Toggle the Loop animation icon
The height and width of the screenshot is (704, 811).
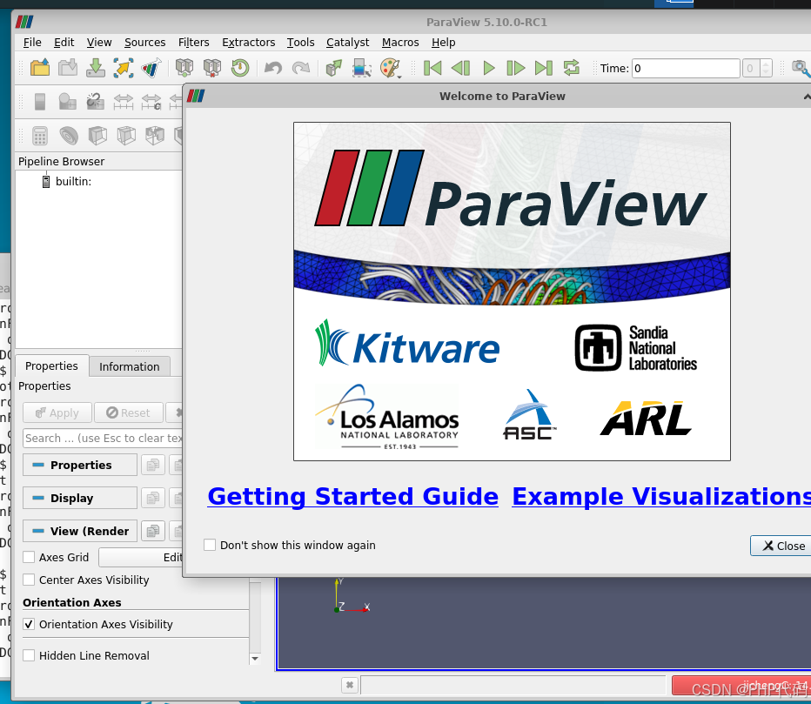click(572, 68)
